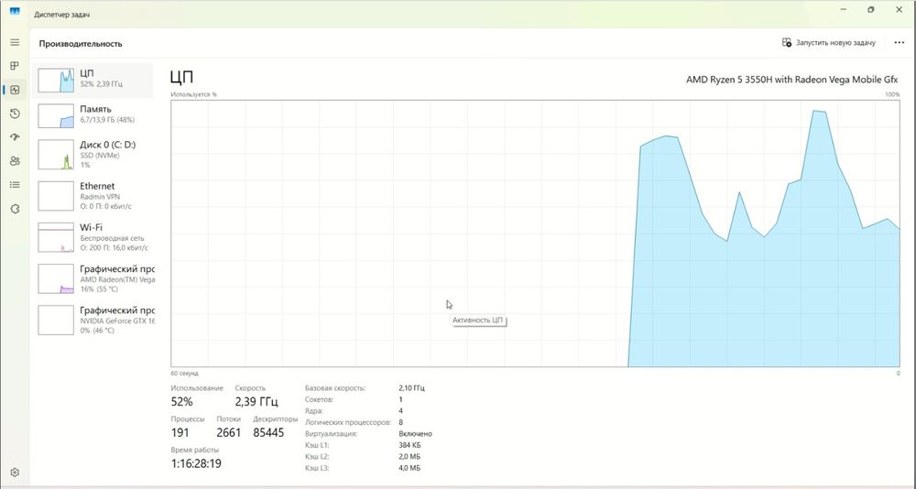Viewport: 916px width, 489px height.
Task: Click the Task Manager app icon in title bar
Action: (16, 11)
